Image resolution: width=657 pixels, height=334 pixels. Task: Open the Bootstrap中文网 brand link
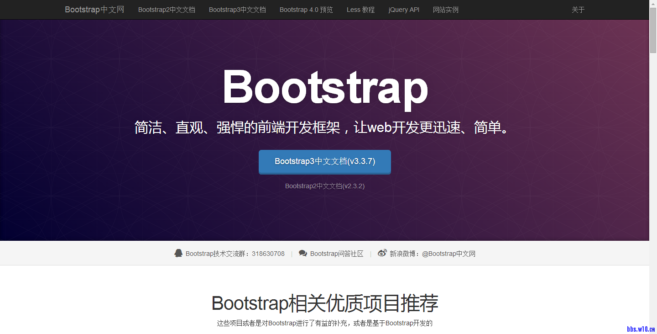point(94,10)
